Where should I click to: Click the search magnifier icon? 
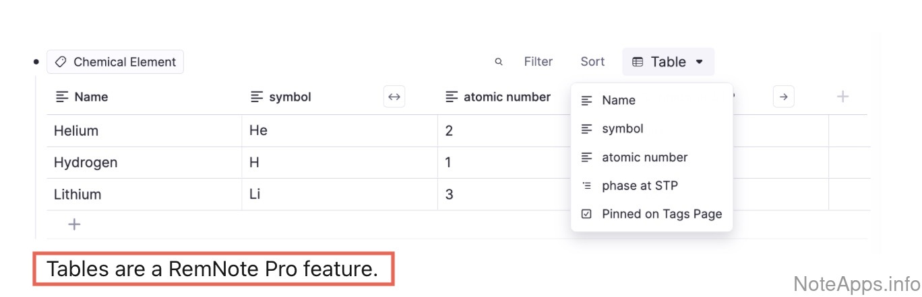499,62
